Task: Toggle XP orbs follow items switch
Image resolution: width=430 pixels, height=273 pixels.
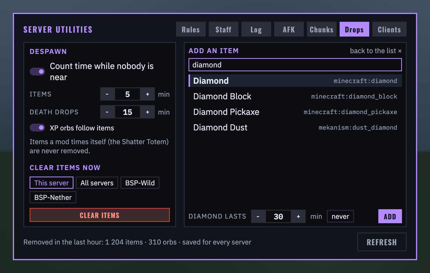Action: point(37,128)
